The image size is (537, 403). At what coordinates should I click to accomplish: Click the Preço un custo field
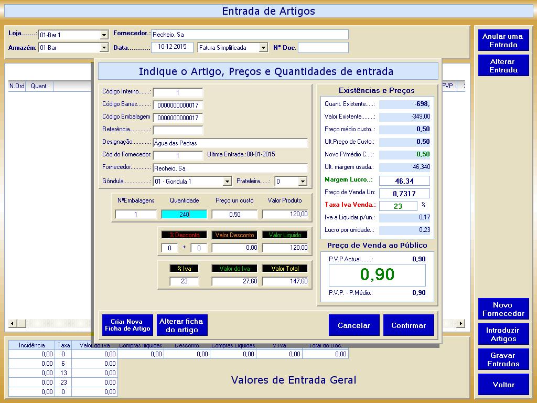pyautogui.click(x=234, y=214)
